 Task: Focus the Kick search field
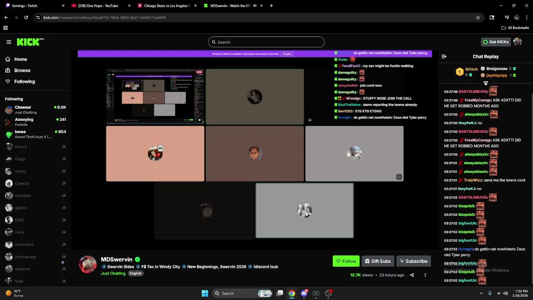(x=266, y=42)
